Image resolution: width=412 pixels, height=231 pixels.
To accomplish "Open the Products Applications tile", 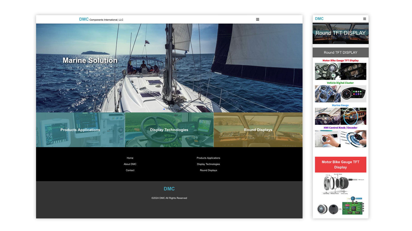I will pyautogui.click(x=80, y=130).
